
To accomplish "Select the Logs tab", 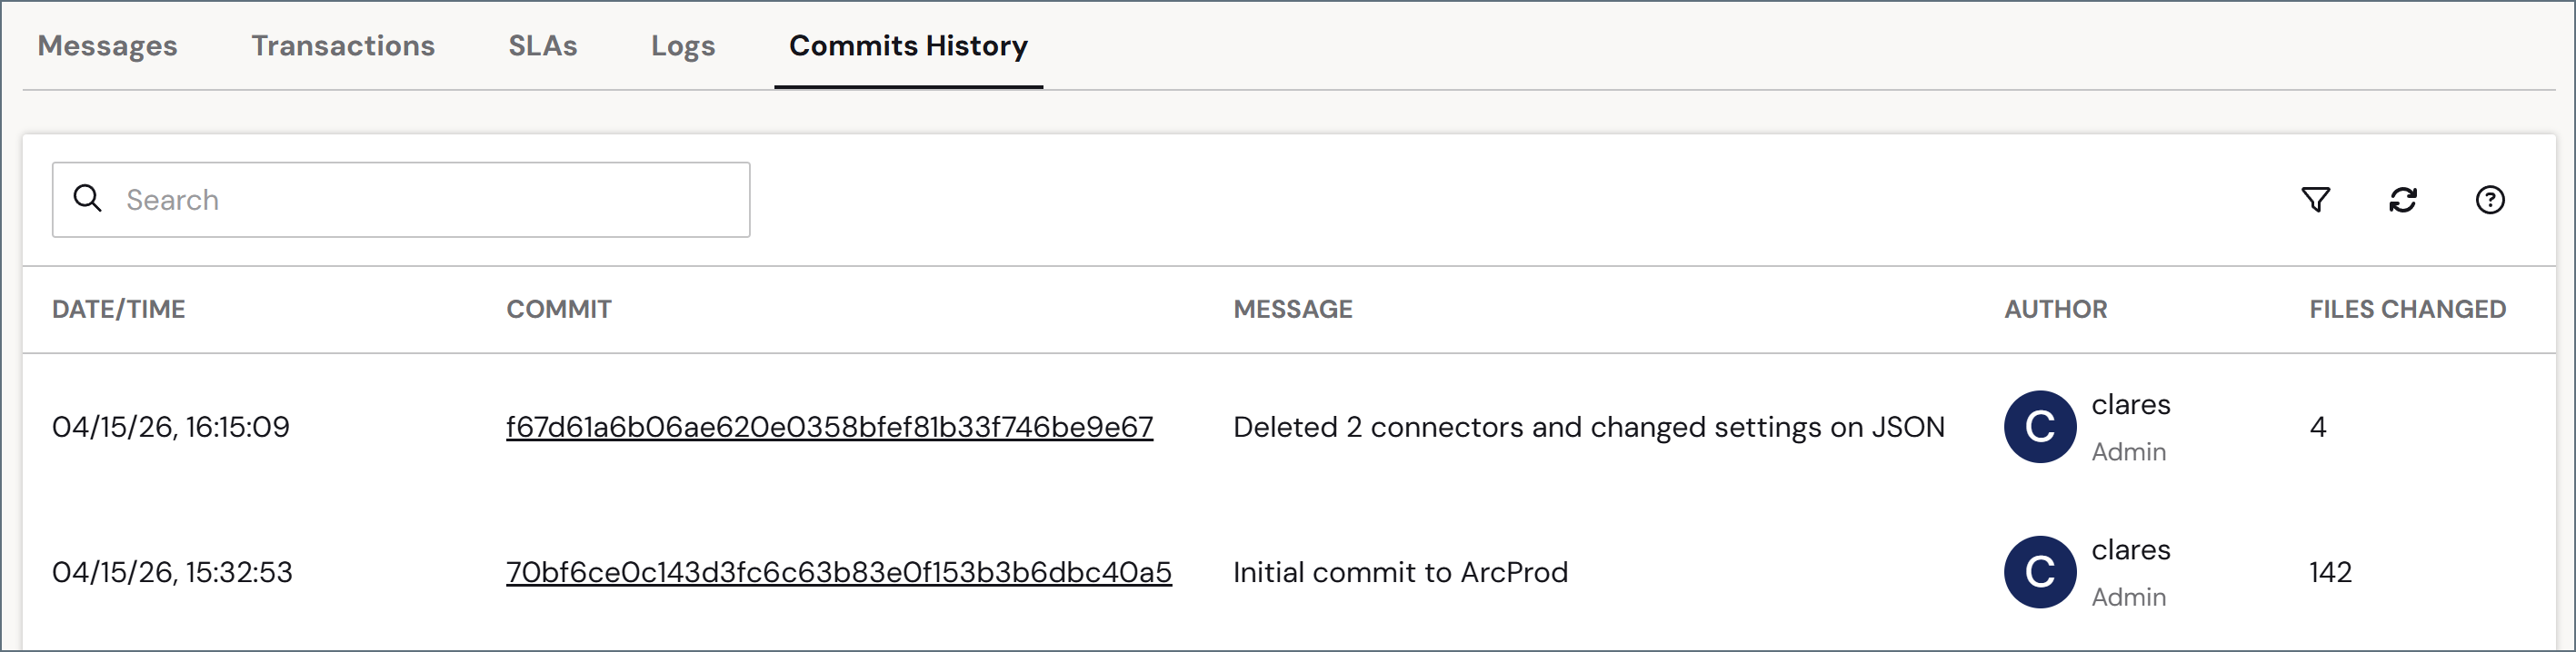I will [683, 46].
